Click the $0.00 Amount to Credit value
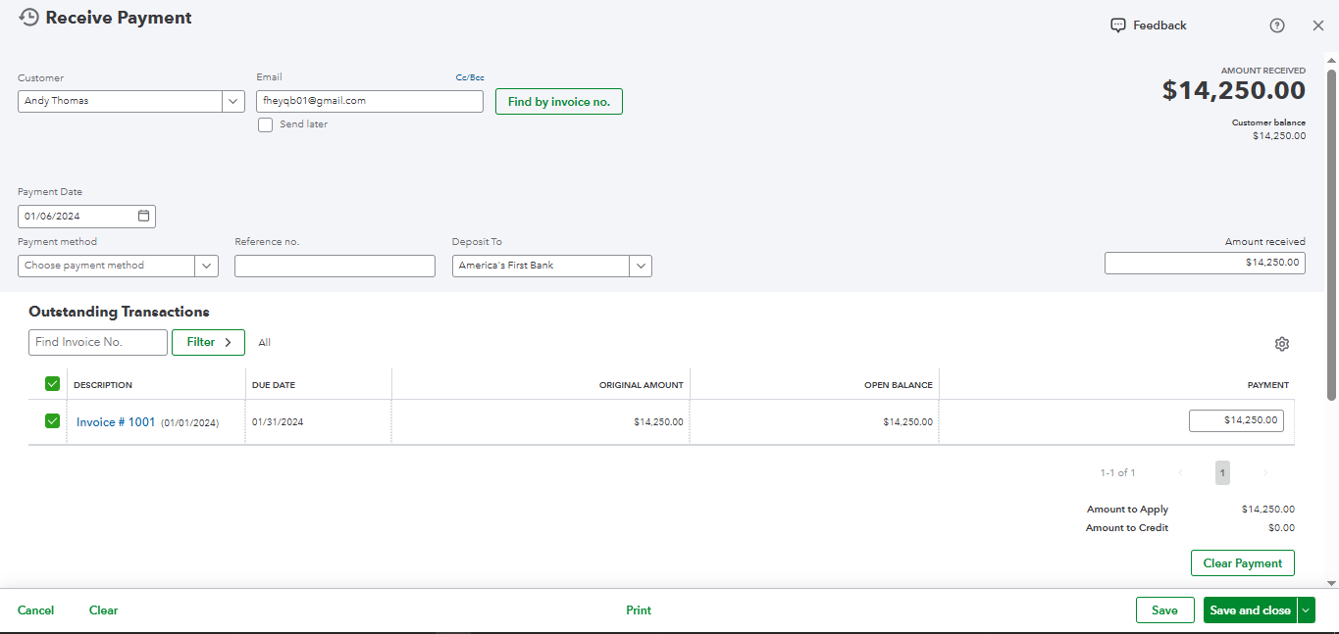 click(x=1281, y=528)
